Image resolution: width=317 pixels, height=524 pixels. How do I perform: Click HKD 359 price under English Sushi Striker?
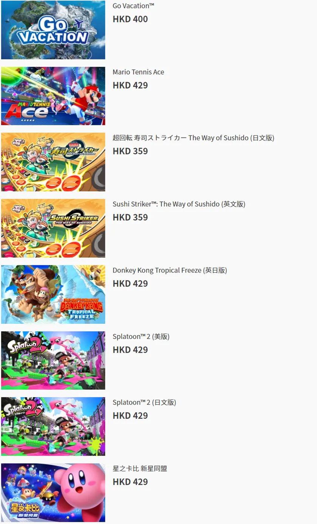[x=130, y=217]
